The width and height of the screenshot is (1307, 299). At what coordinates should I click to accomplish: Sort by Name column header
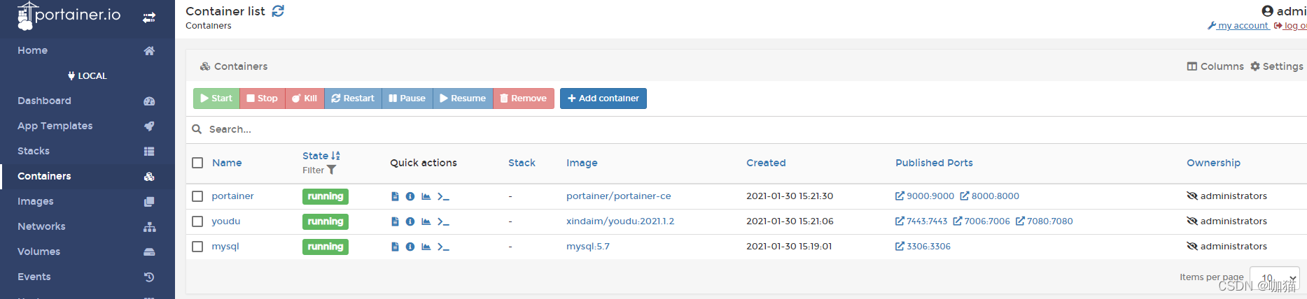coord(227,163)
